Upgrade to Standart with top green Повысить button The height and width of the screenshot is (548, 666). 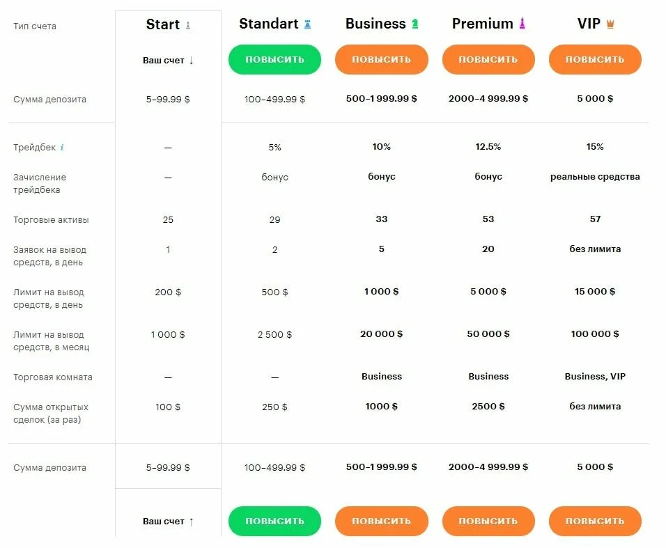tap(274, 59)
